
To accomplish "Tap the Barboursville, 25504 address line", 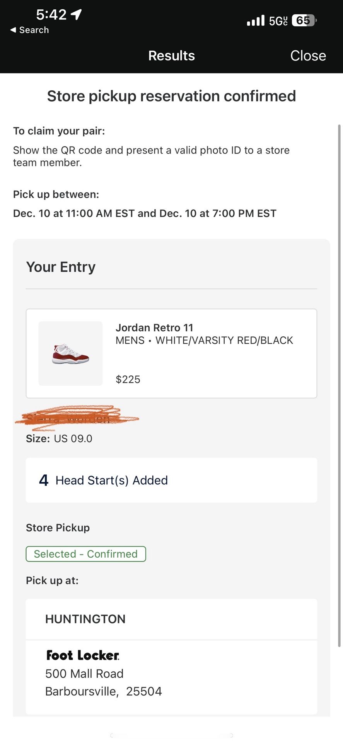I will tap(104, 692).
